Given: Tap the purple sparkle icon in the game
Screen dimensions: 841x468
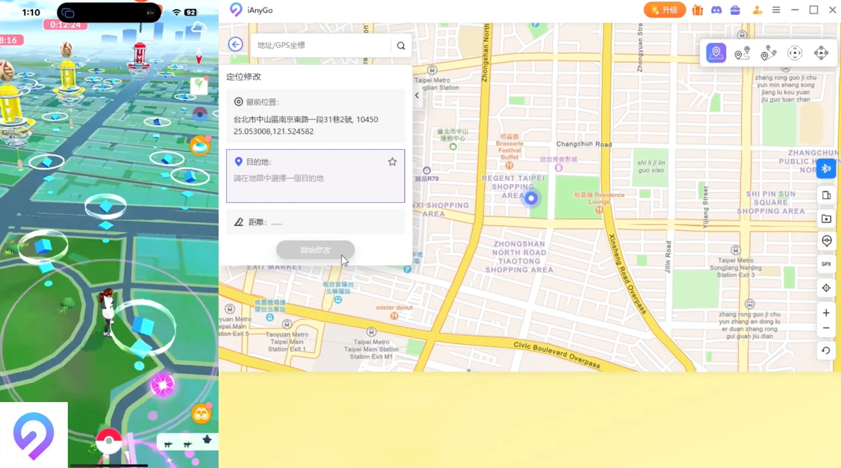Looking at the screenshot, I should [x=163, y=384].
